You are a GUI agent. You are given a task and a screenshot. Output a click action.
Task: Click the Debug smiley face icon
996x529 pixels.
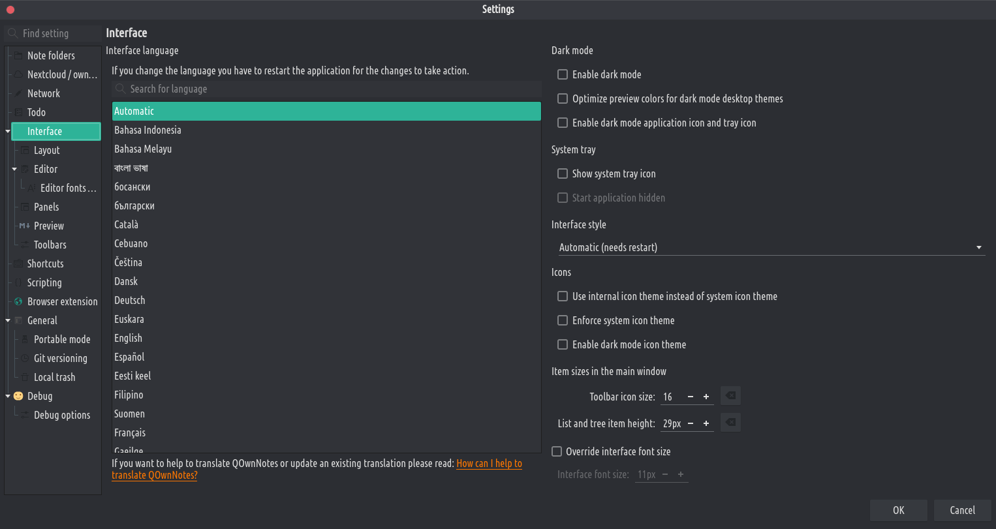tap(18, 396)
